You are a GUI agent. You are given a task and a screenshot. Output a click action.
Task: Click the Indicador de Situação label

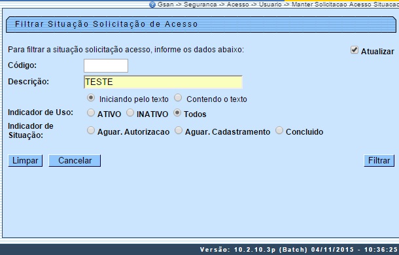point(31,131)
